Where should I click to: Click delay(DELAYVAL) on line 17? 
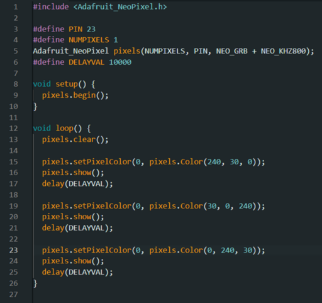click(x=77, y=184)
